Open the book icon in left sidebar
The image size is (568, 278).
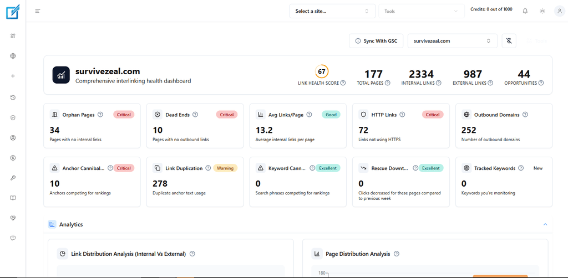coord(13,198)
